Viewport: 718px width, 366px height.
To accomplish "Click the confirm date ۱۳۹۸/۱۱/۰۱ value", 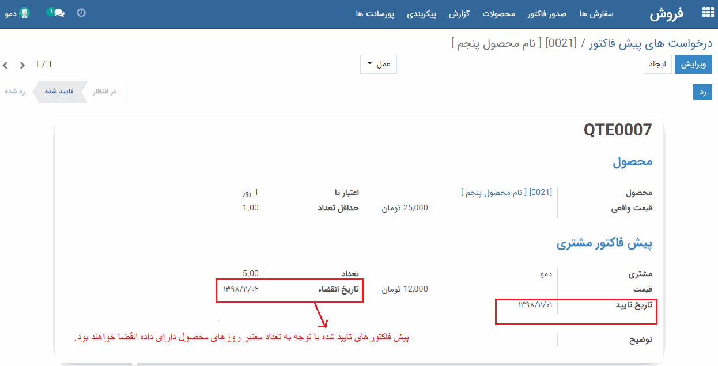I will click(535, 304).
